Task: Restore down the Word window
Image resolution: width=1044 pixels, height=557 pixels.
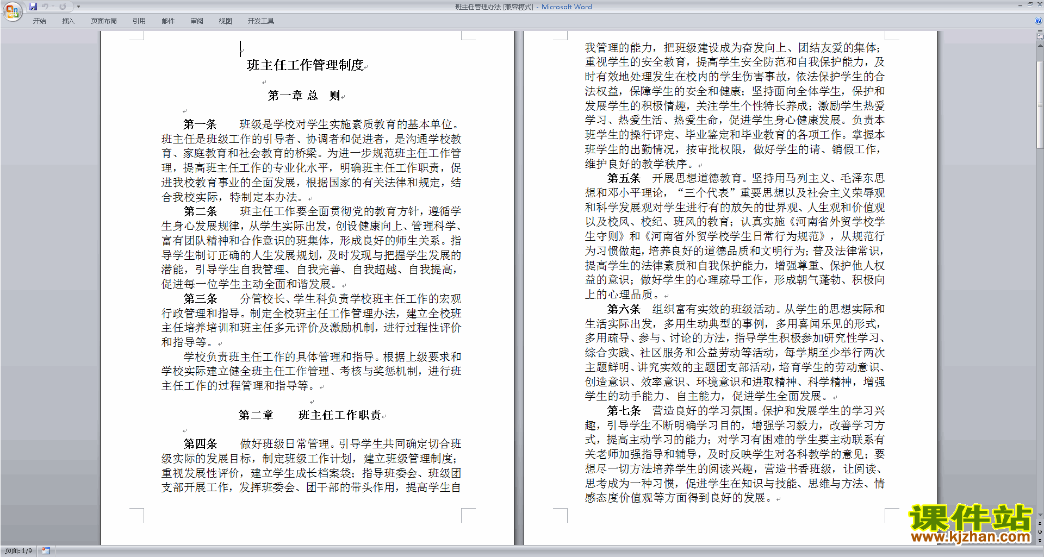Action: click(1030, 4)
